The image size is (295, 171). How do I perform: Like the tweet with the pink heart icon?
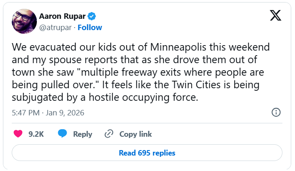[x=18, y=134]
